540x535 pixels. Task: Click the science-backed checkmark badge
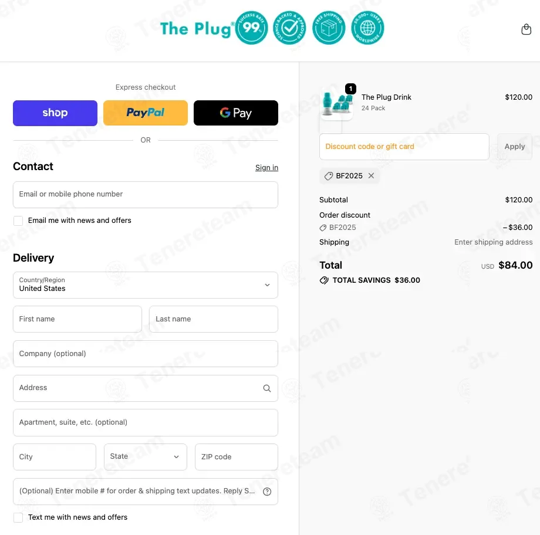[x=289, y=28]
